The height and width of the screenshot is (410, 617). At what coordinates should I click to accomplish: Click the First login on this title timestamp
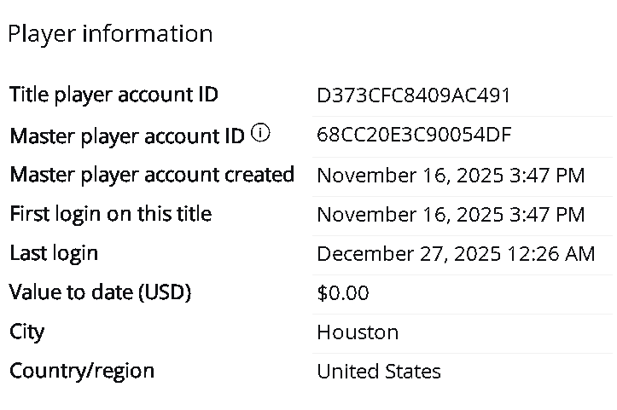pyautogui.click(x=451, y=215)
